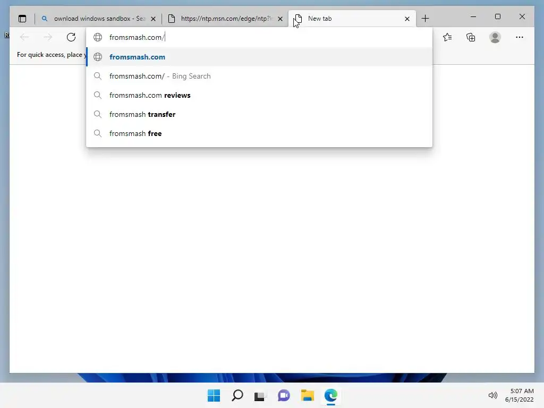Open the Favorites star icon
This screenshot has height=408, width=544.
(447, 37)
